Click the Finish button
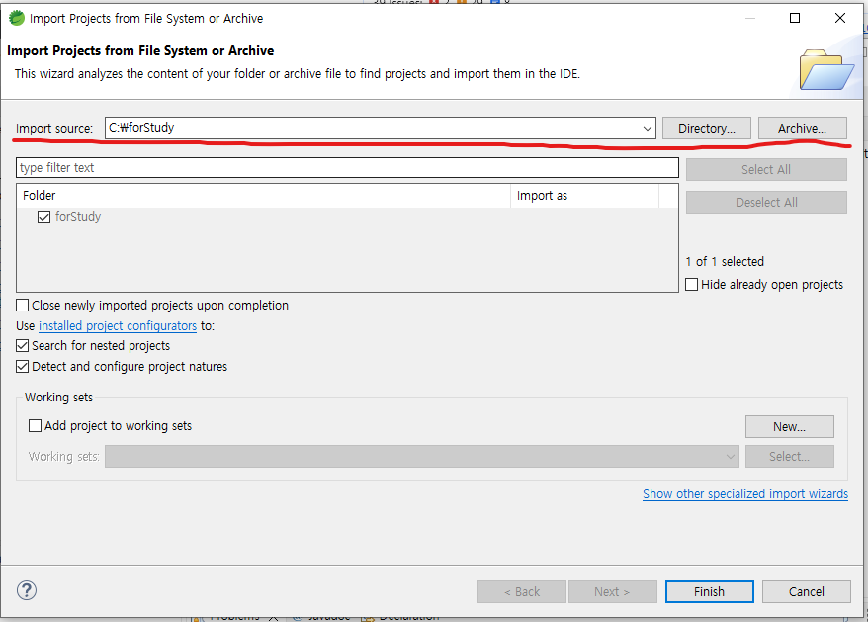 pos(709,591)
